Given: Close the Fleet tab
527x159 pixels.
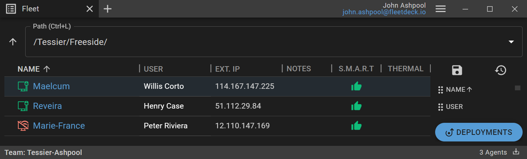Looking at the screenshot, I should point(90,9).
